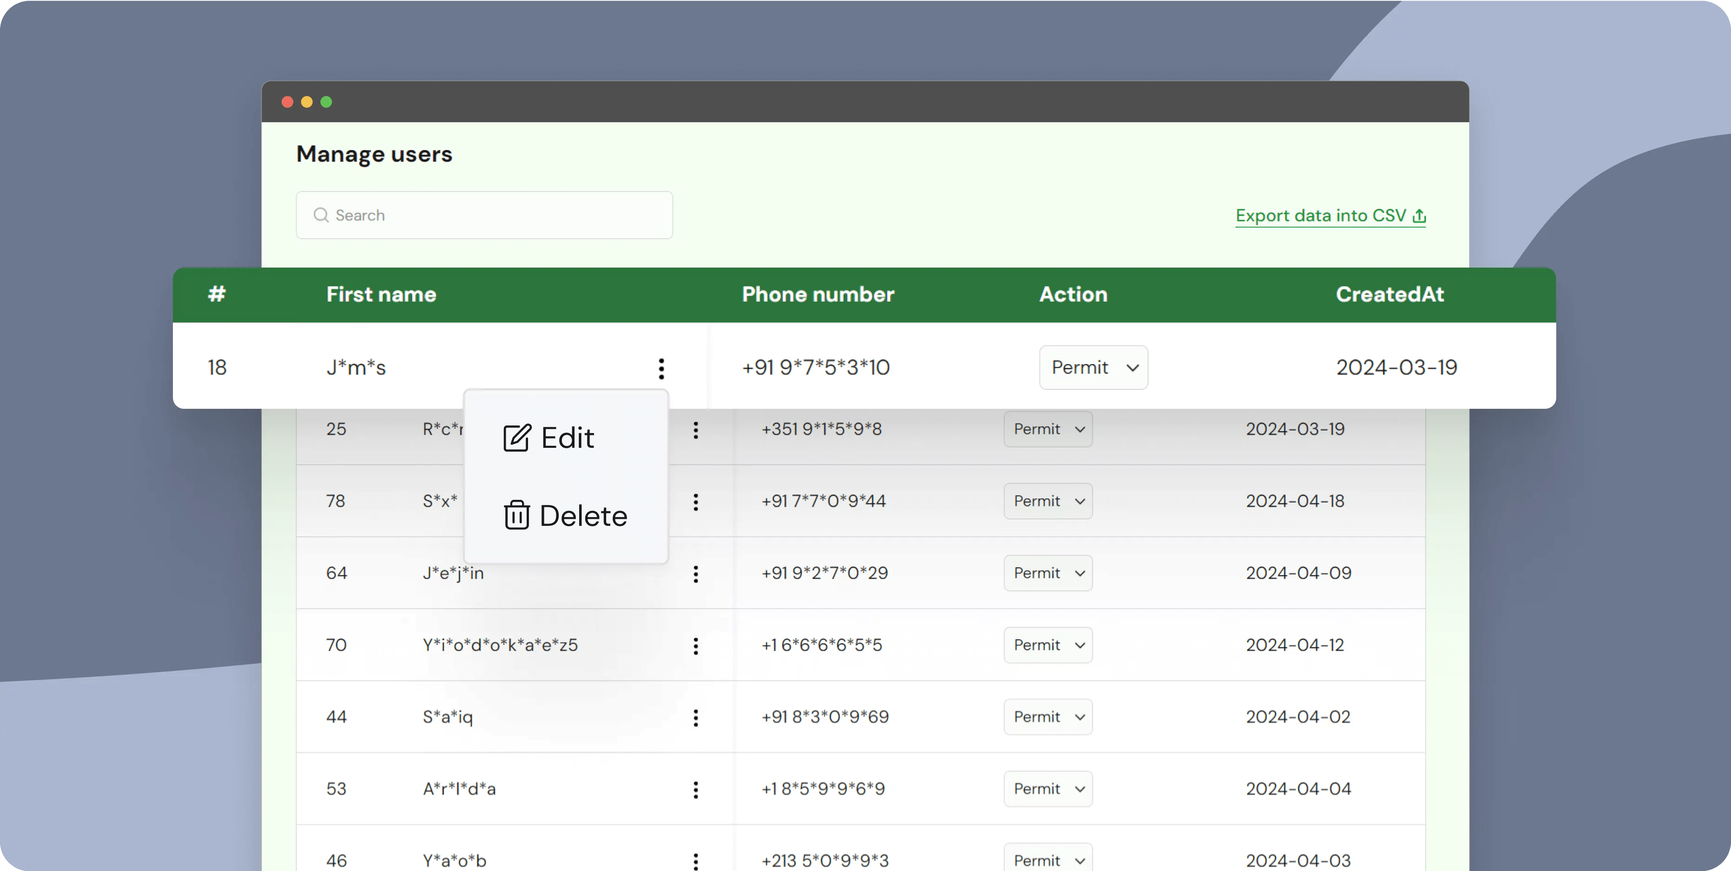
Task: Click the name Y*a*o*b
Action: pyautogui.click(x=454, y=860)
